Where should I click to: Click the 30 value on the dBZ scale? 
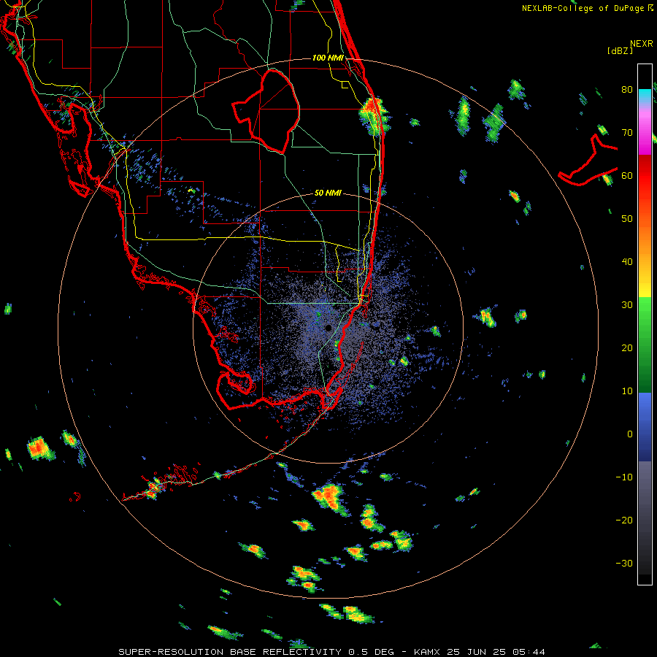[627, 304]
